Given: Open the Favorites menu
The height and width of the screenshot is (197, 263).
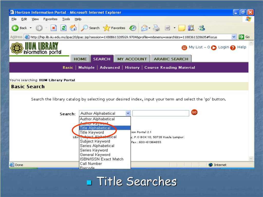Looking at the screenshot, I should 50,19.
